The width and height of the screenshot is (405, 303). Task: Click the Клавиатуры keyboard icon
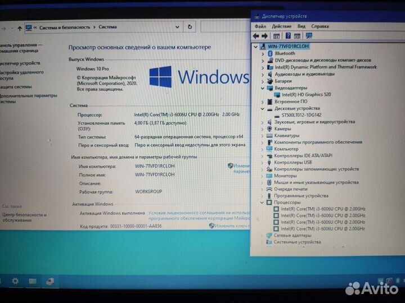pyautogui.click(x=269, y=135)
